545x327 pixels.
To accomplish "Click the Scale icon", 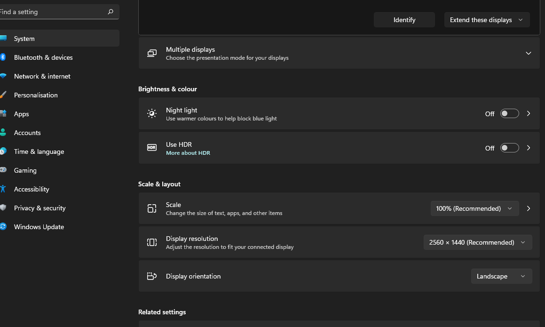I will [152, 208].
